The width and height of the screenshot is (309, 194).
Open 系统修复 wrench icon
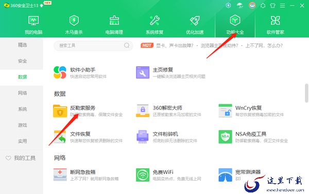click(x=154, y=21)
